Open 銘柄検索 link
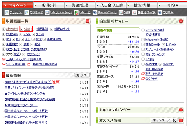187x126 pixels. [x=152, y=64]
